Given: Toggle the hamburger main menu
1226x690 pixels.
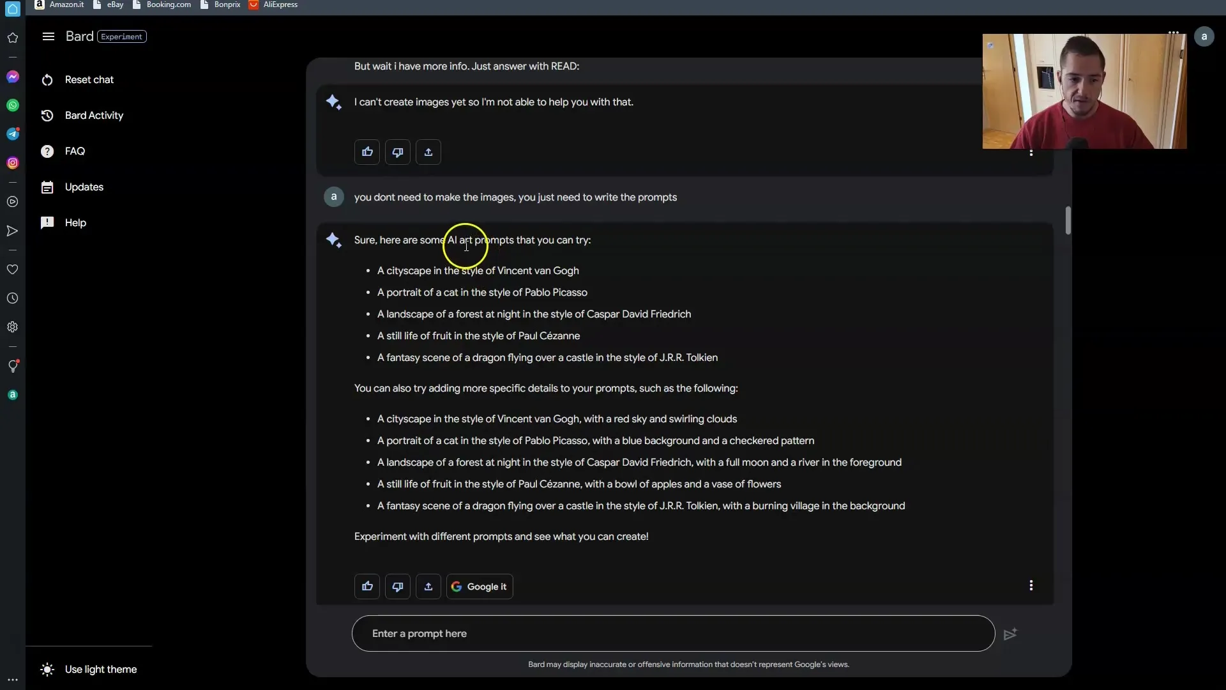Looking at the screenshot, I should pyautogui.click(x=48, y=36).
